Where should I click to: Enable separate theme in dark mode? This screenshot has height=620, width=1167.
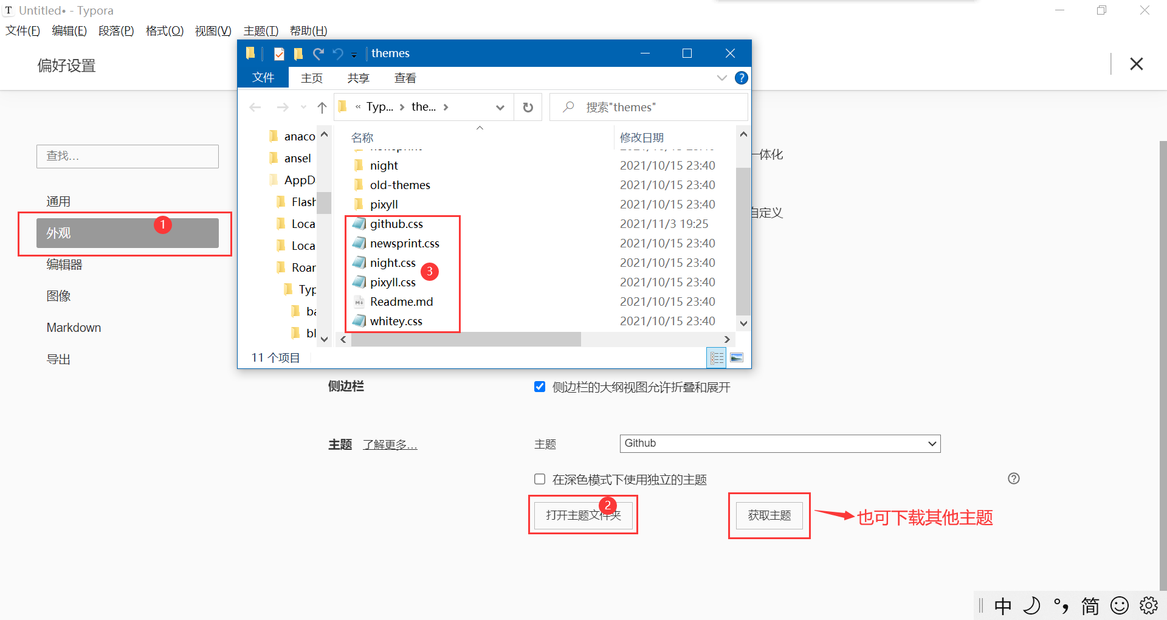[x=540, y=479]
